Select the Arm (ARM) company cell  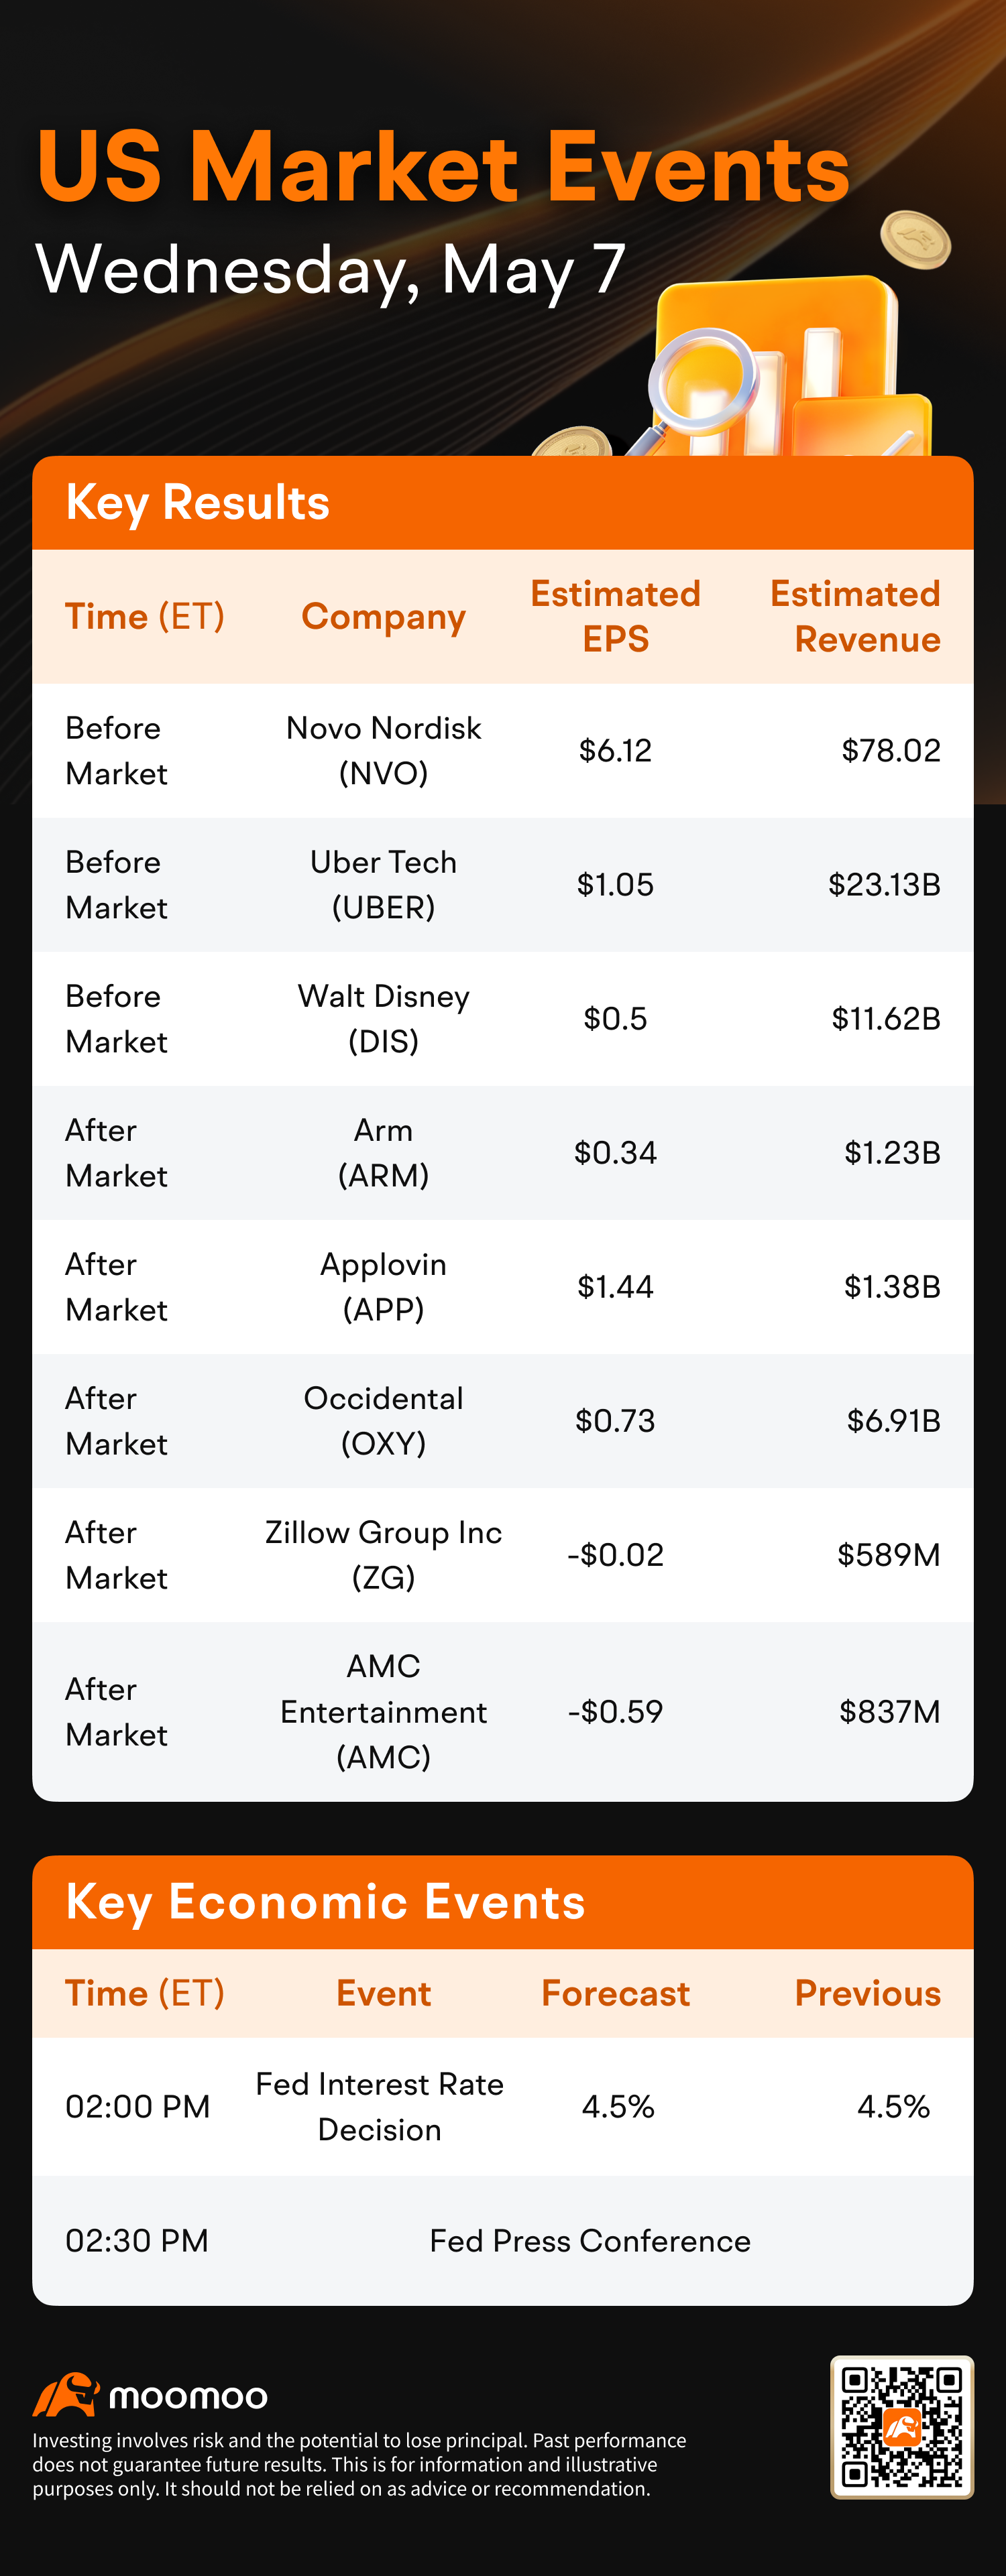point(384,1152)
